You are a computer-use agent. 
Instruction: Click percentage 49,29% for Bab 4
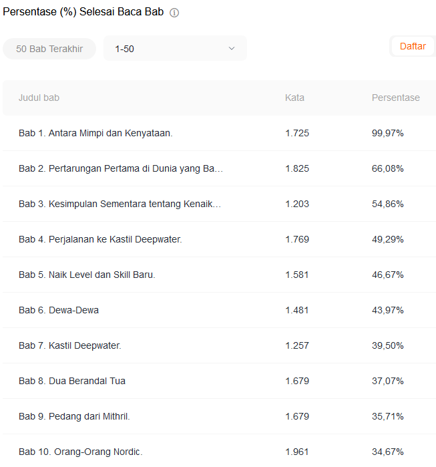tap(388, 239)
